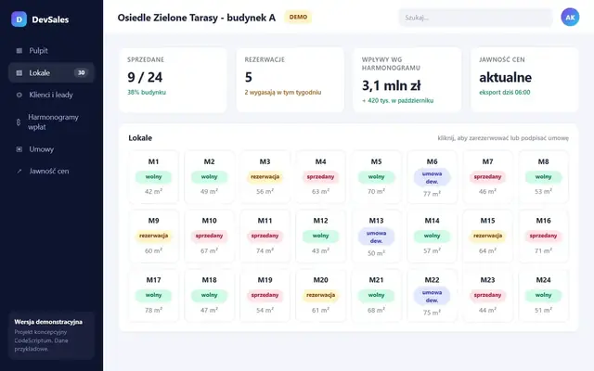Open Harmonogramy wpłat section
The image size is (594, 371).
click(x=51, y=122)
